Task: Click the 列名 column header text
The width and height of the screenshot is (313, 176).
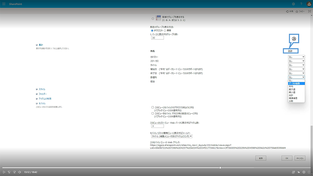Action: [152, 51]
